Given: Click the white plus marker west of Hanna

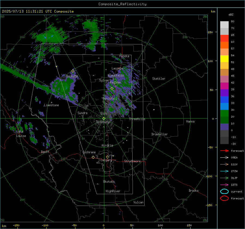Looking at the screenshot, I should pos(154,109).
